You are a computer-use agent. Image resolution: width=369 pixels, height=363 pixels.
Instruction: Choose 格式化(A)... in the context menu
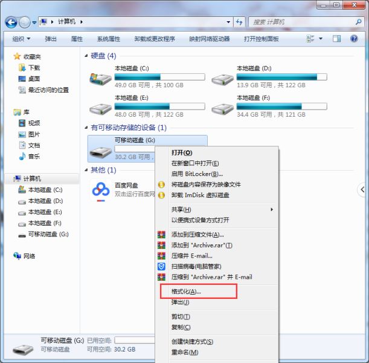217,292
